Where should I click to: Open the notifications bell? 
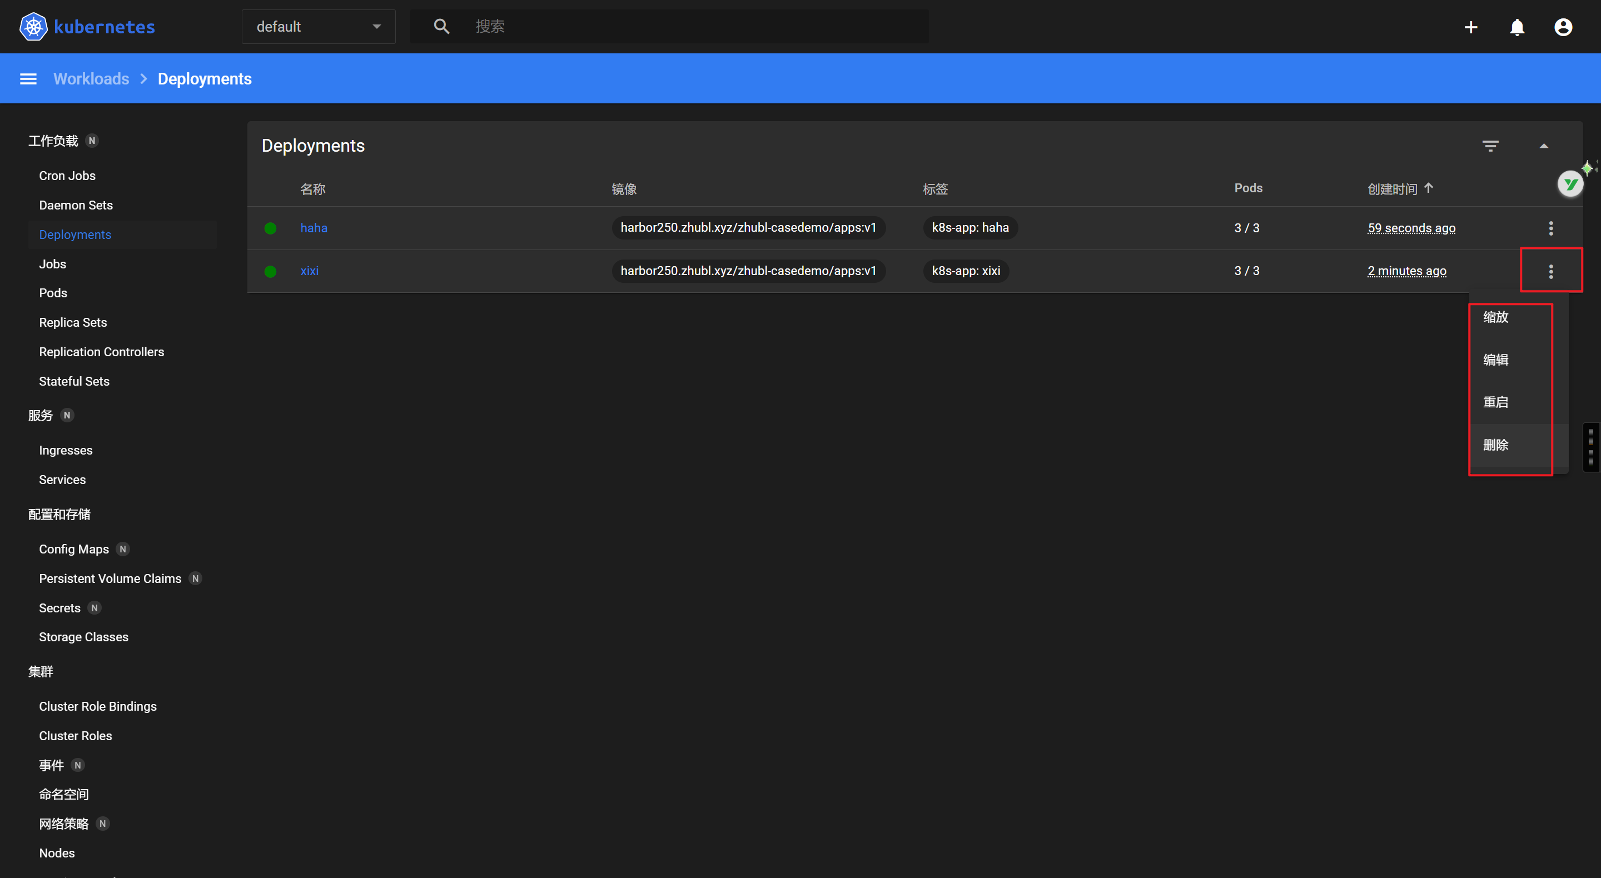coord(1517,27)
